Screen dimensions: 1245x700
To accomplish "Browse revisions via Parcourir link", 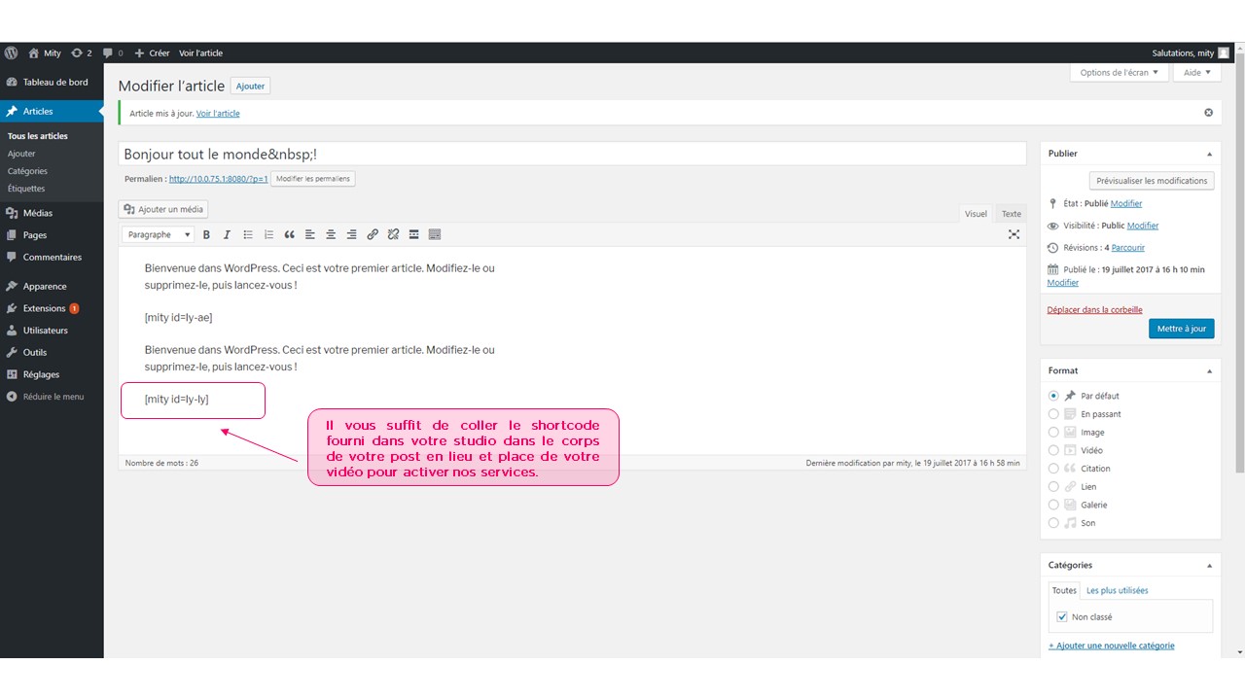I will pos(1128,248).
